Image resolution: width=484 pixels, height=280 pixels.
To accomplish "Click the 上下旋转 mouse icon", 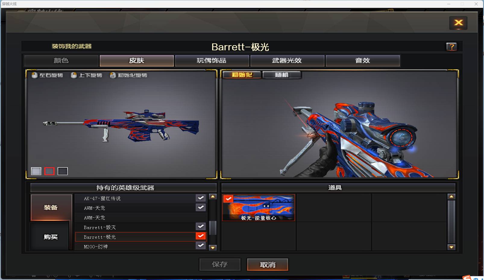I will 74,75.
